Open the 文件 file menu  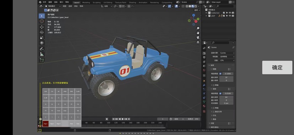point(44,2)
